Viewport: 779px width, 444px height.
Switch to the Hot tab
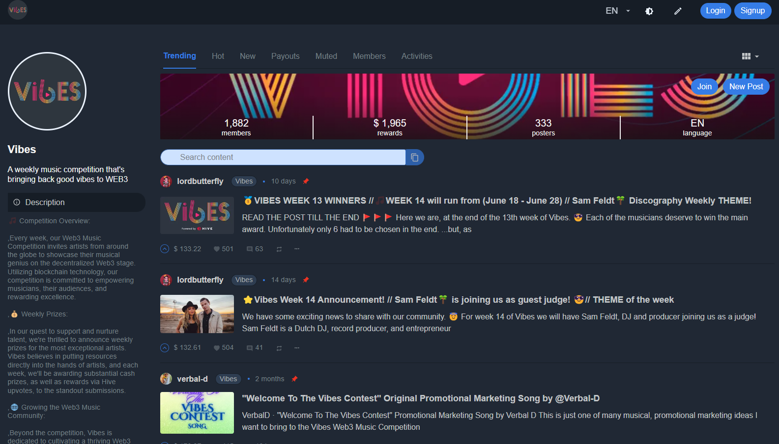pyautogui.click(x=218, y=56)
